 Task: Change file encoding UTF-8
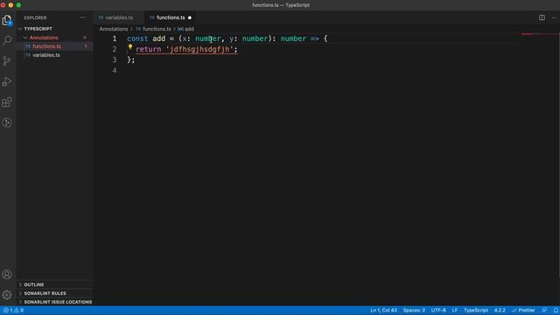pos(438,311)
